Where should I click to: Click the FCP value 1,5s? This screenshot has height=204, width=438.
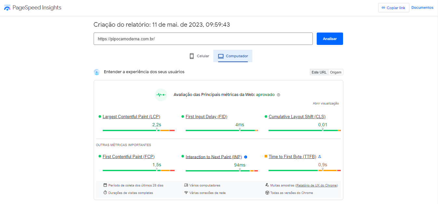[x=157, y=165]
